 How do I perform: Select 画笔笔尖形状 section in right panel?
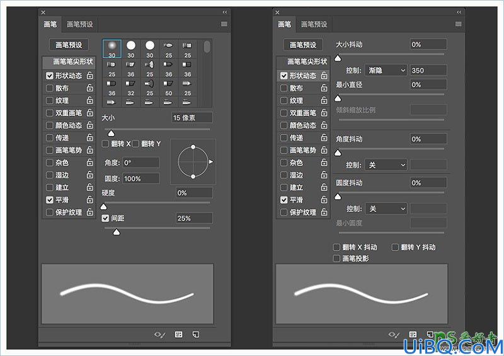[x=304, y=62]
